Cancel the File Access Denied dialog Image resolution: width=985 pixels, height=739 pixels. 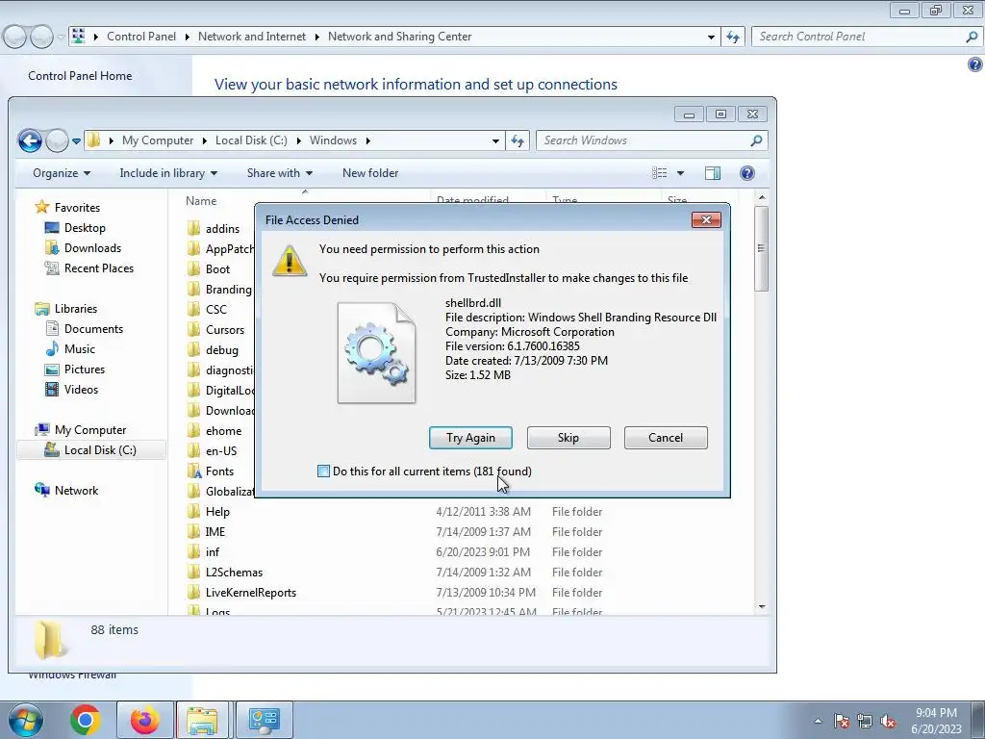click(666, 438)
